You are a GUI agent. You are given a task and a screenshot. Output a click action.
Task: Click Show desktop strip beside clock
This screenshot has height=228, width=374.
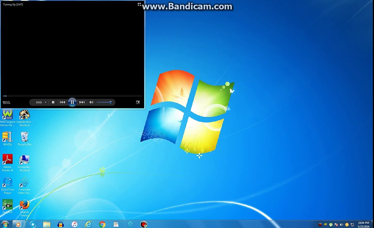coord(372,225)
